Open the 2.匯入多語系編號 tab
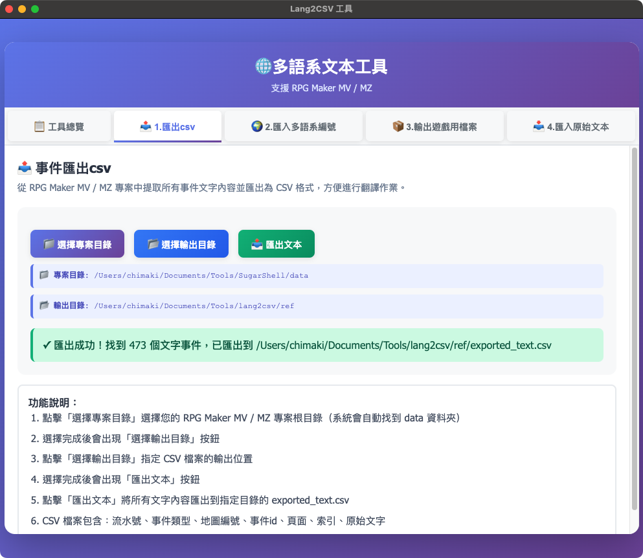The width and height of the screenshot is (643, 558). point(293,126)
